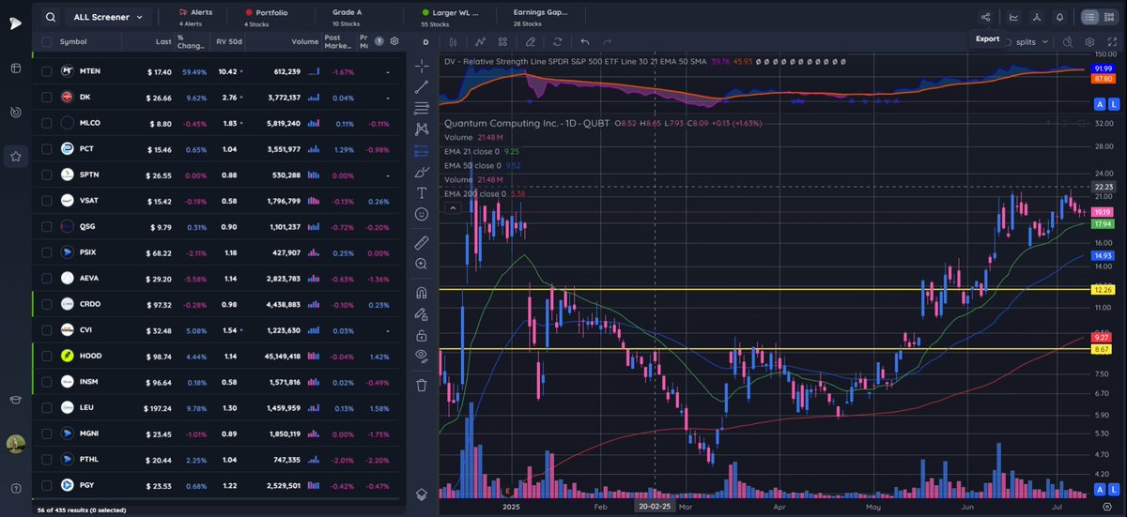Open the education cap icon in left sidebar
The height and width of the screenshot is (517, 1127).
tap(16, 400)
